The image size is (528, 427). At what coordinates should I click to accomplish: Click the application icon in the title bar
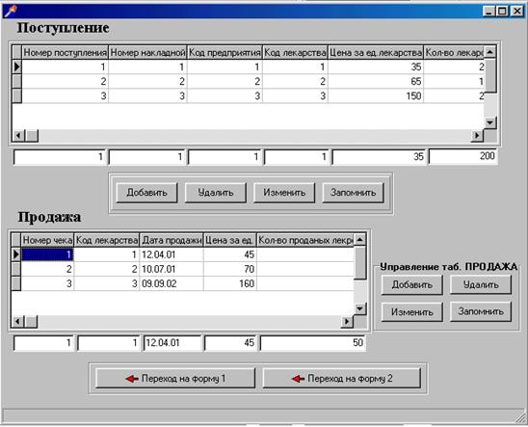[x=11, y=12]
